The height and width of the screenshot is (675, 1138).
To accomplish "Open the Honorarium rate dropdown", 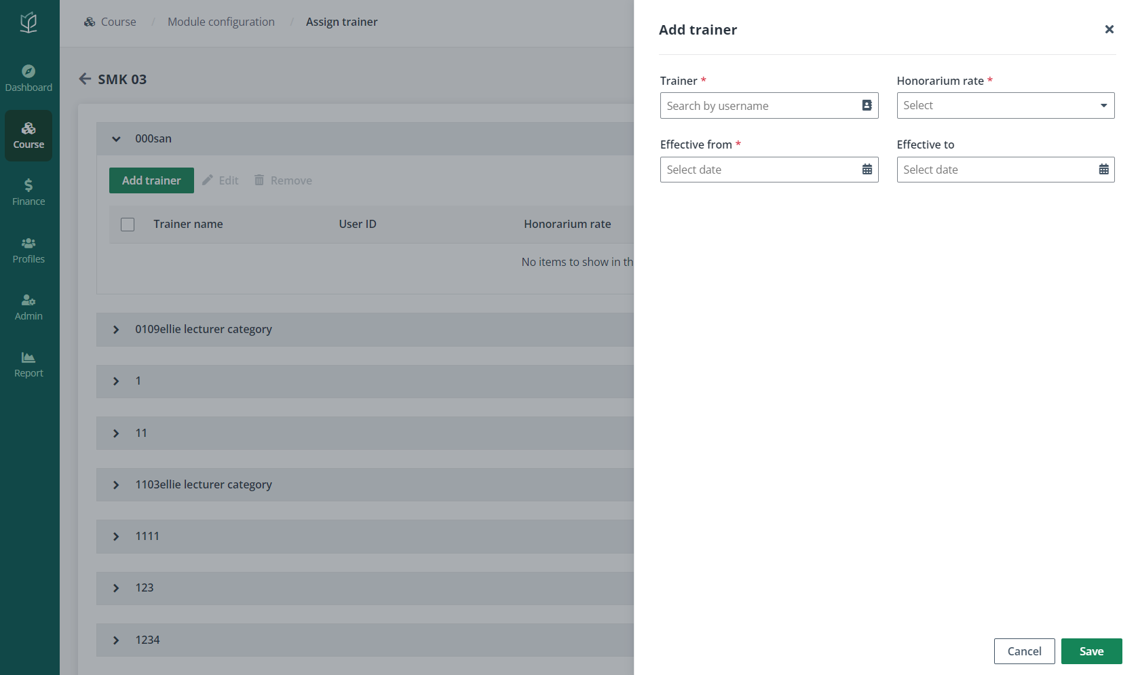I will pyautogui.click(x=1005, y=105).
